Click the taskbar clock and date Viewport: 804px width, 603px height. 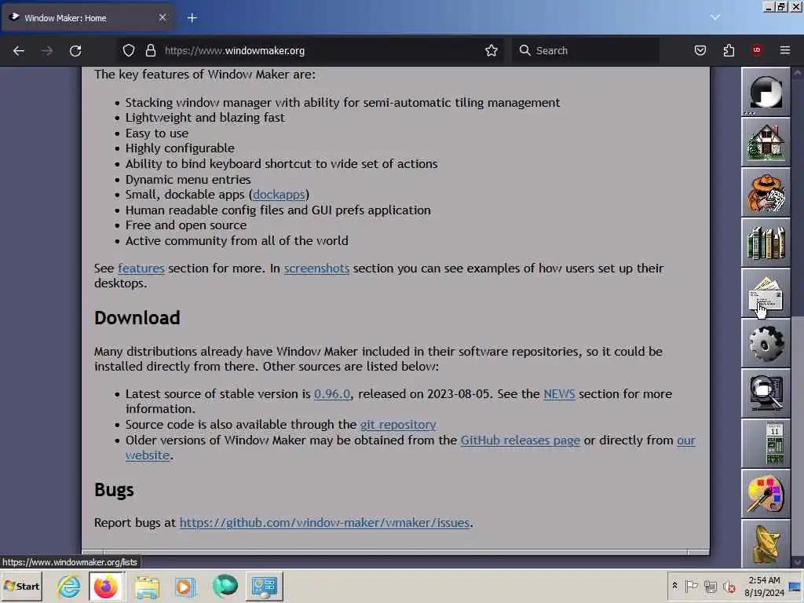point(764,586)
